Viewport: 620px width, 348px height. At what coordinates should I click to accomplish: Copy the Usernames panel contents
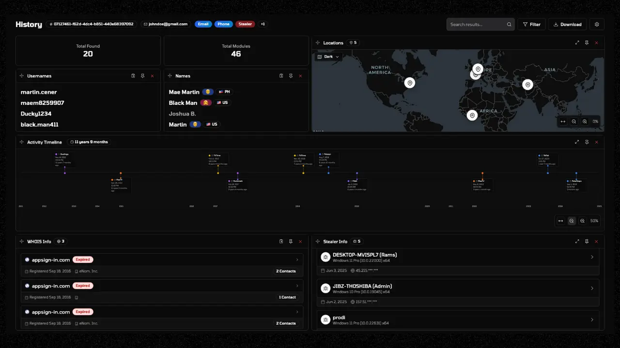point(133,76)
